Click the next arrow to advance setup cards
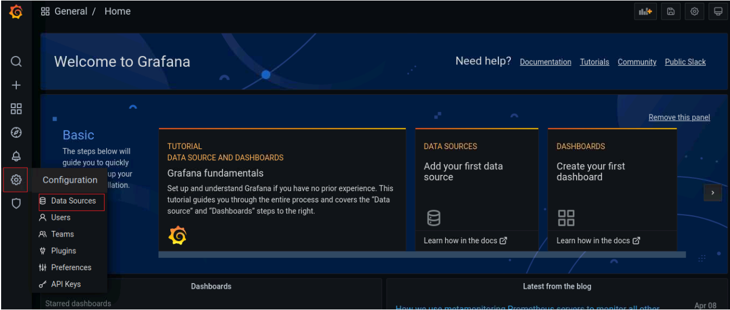Screen dimensions: 730x310 point(713,192)
